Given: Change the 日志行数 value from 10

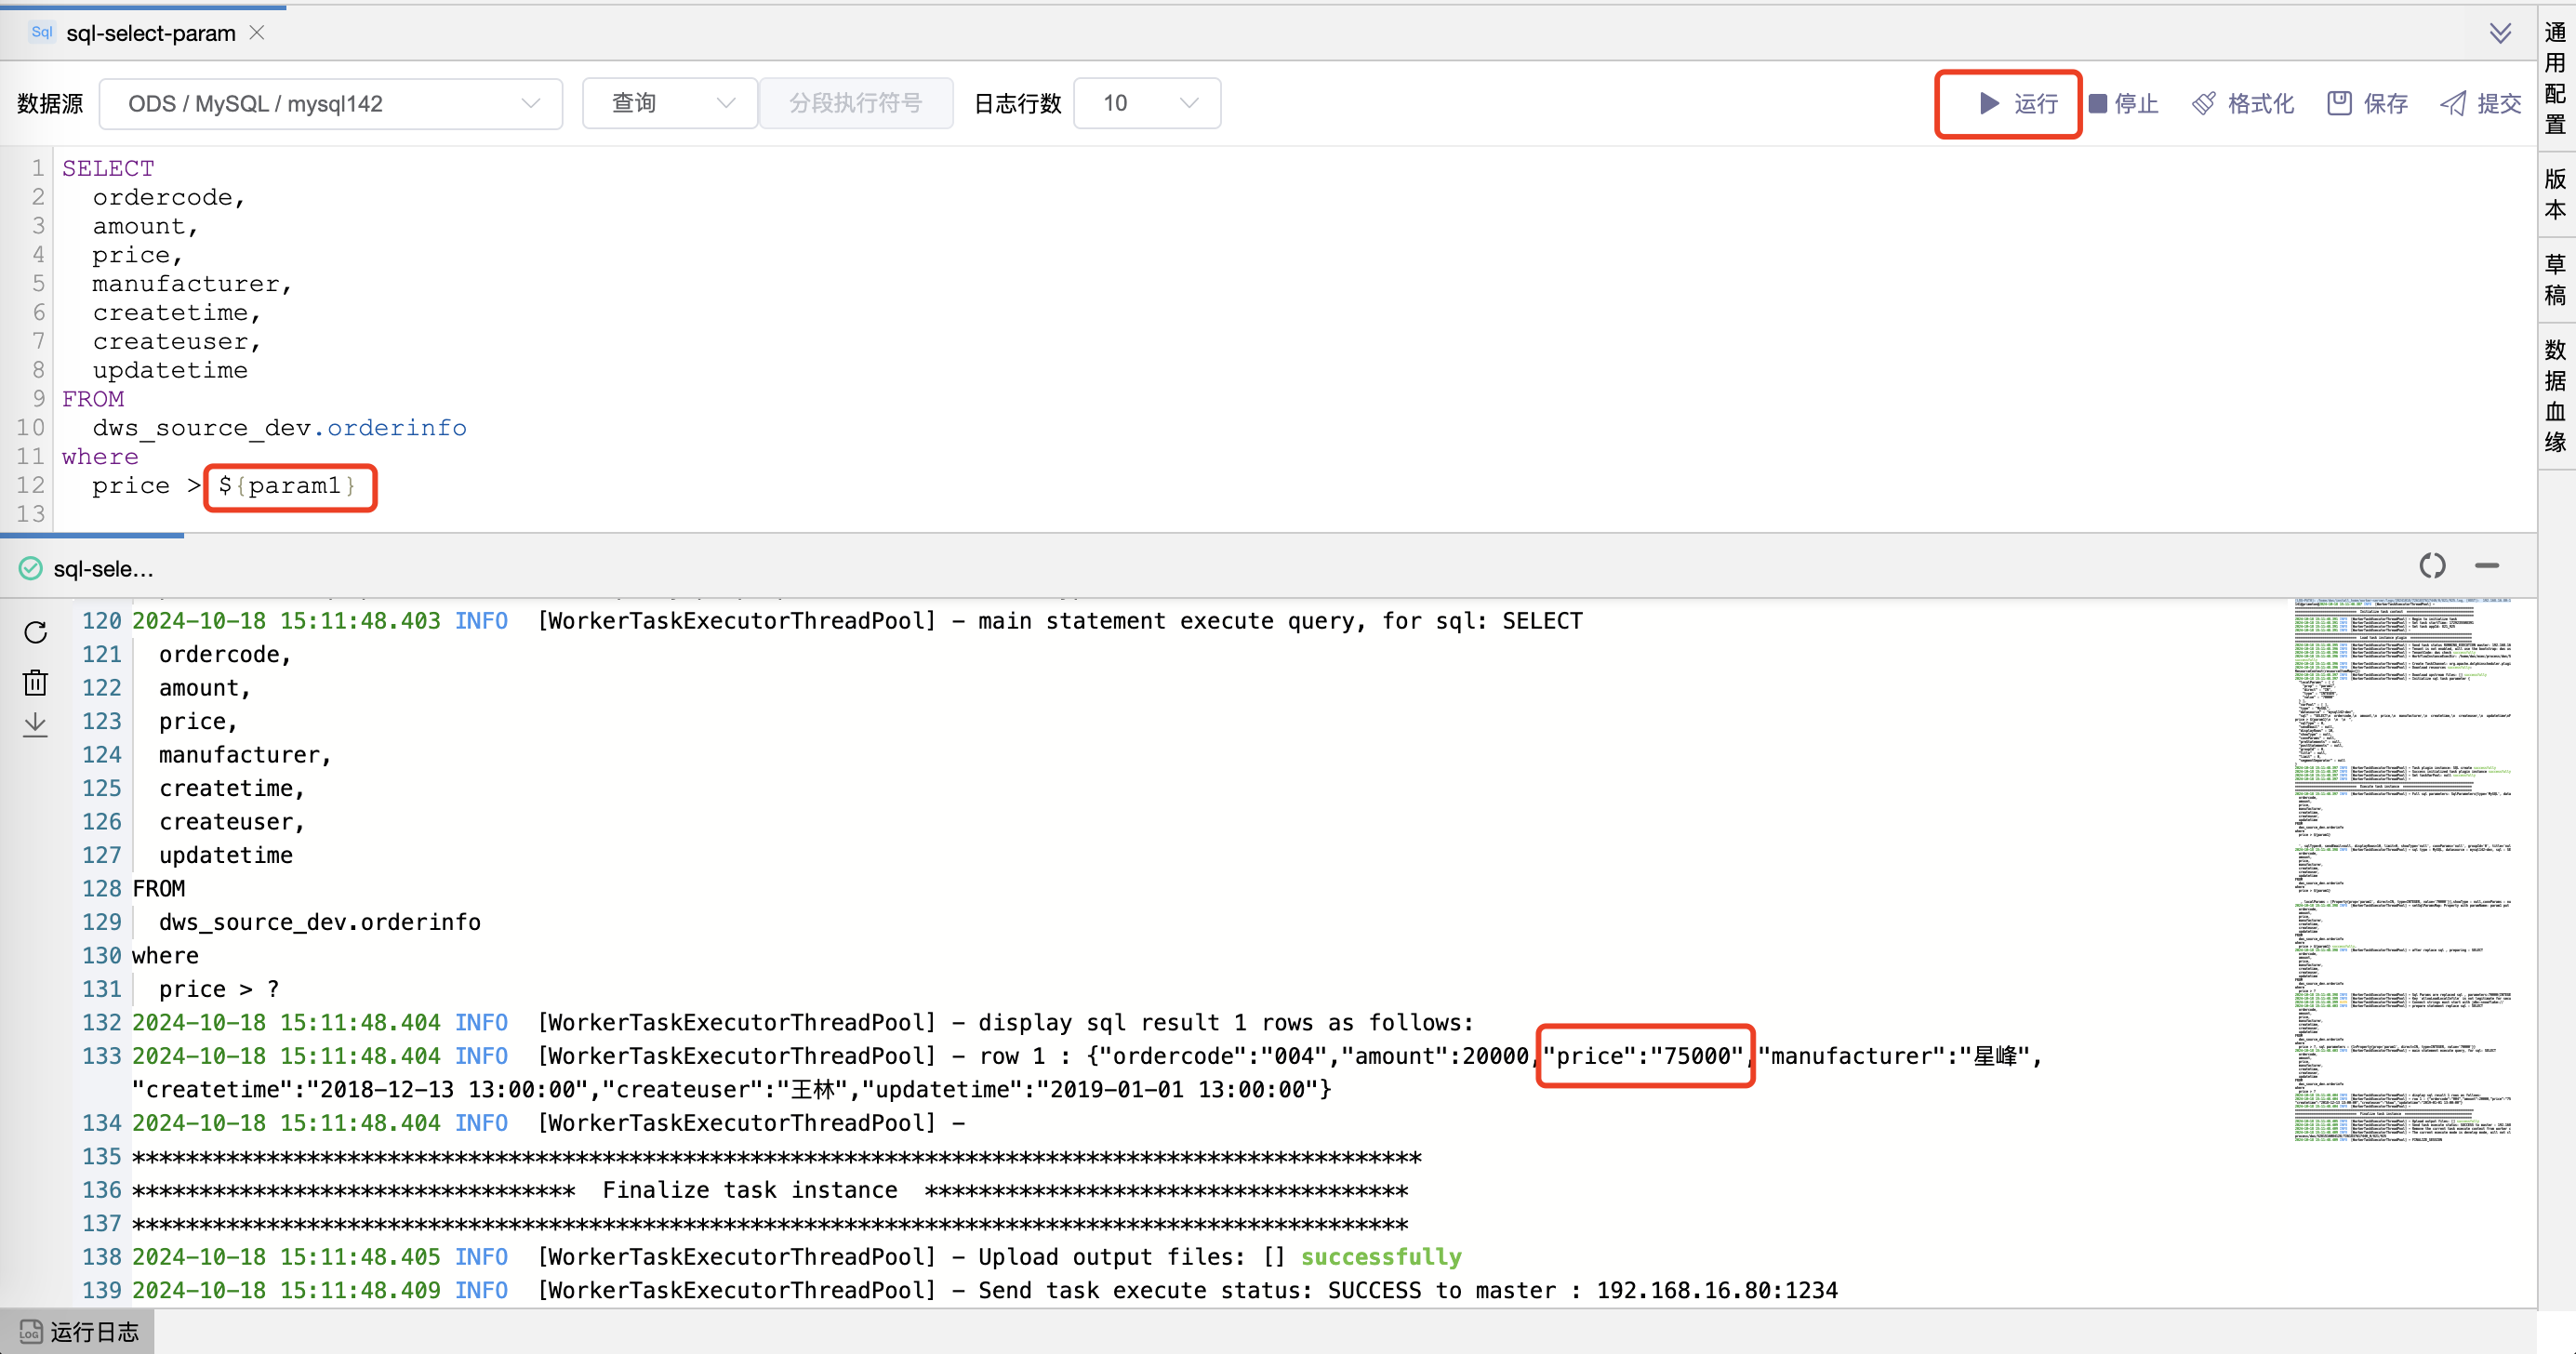Looking at the screenshot, I should tap(1146, 103).
